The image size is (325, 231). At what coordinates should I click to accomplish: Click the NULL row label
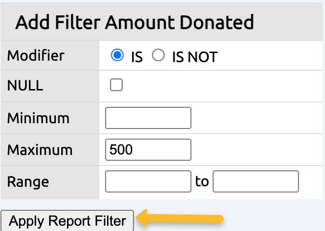25,86
